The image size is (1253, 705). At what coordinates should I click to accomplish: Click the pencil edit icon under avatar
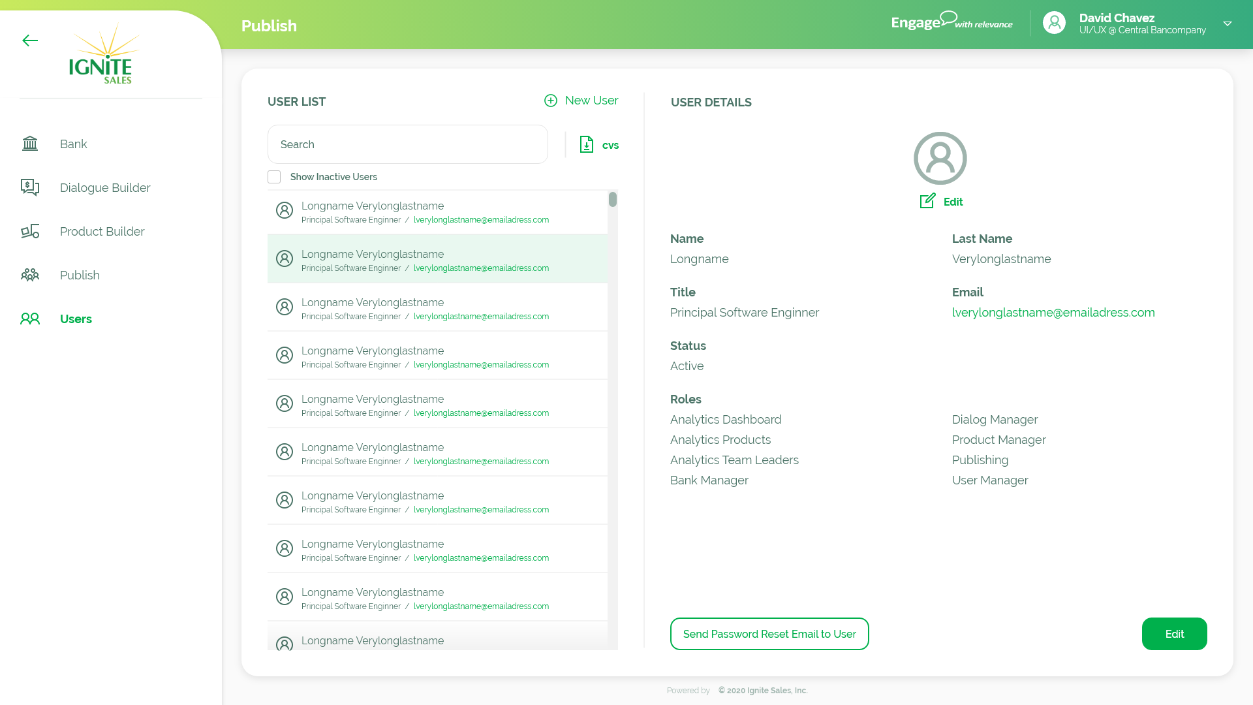click(927, 201)
